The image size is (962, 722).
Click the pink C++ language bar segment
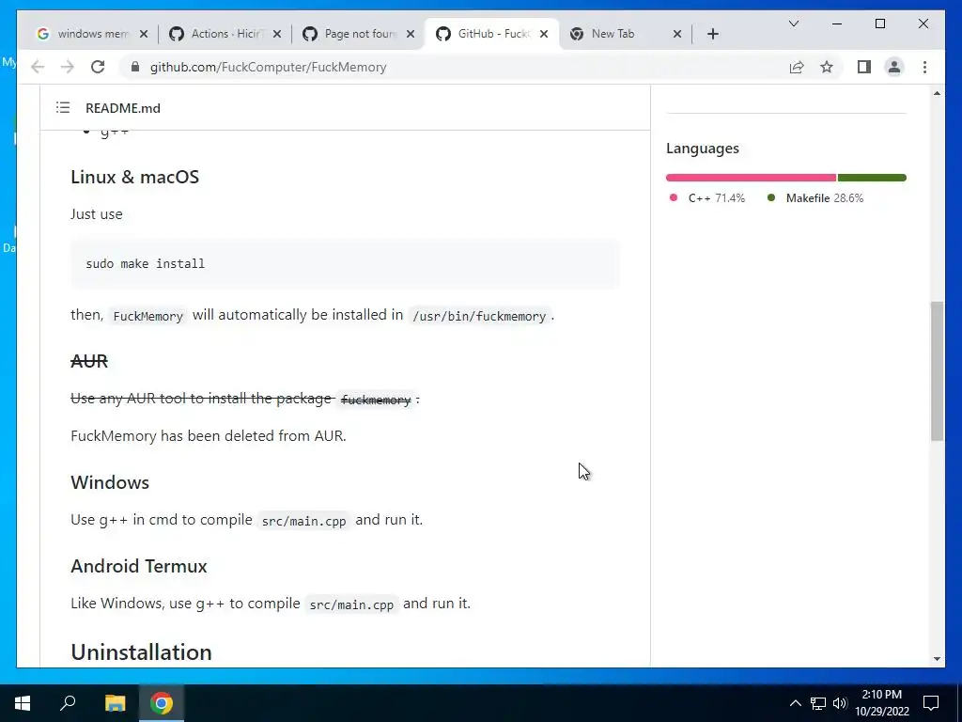click(751, 178)
